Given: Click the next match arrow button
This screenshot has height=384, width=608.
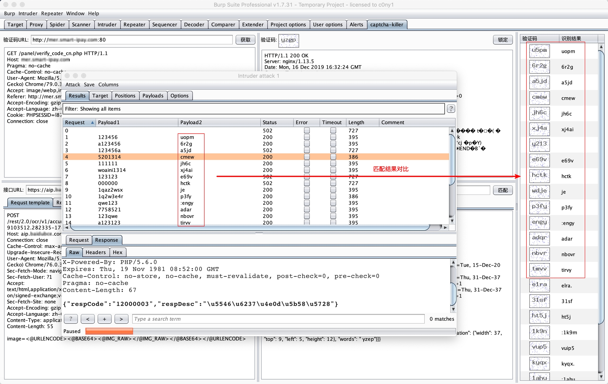Looking at the screenshot, I should [x=121, y=319].
